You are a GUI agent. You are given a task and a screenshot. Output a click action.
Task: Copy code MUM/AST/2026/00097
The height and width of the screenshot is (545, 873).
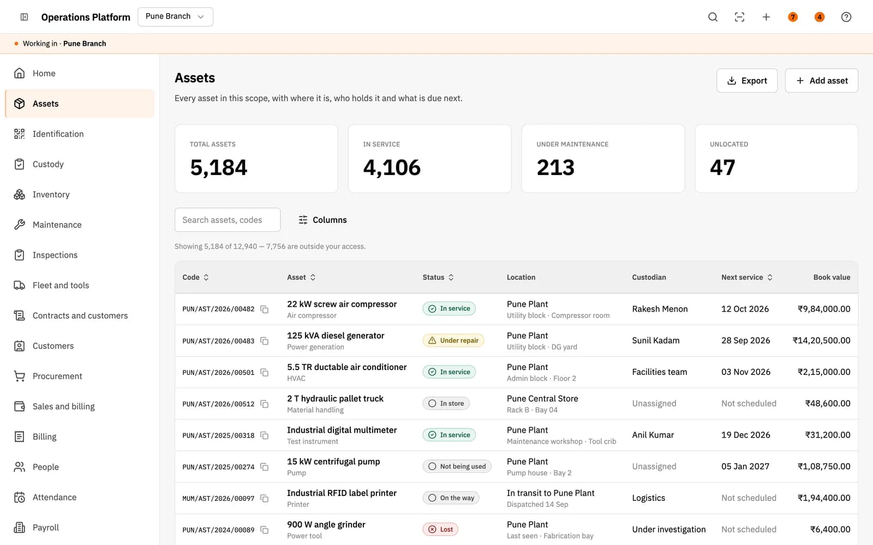(x=265, y=498)
